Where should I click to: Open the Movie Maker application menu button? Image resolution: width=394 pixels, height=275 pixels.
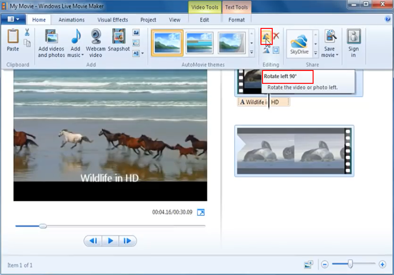pos(13,19)
